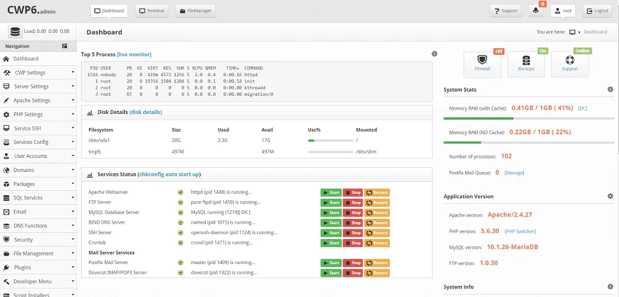619x297 pixels.
Task: Open the Email navigation item
Action: pyautogui.click(x=38, y=212)
